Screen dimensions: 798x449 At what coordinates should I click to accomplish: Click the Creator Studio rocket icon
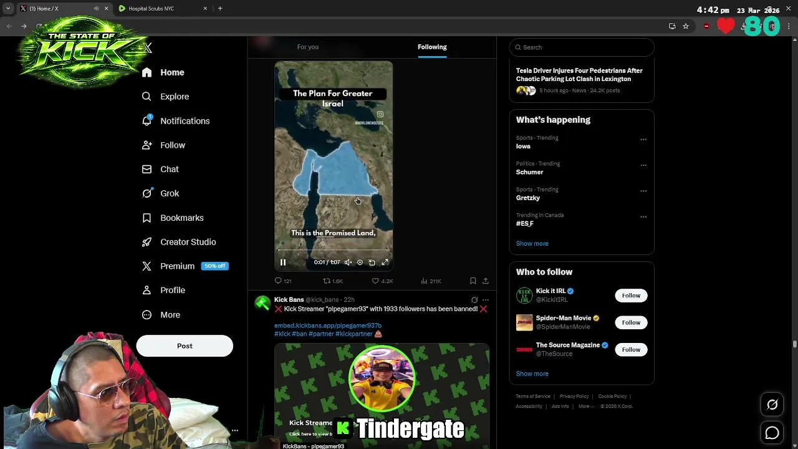click(x=147, y=242)
